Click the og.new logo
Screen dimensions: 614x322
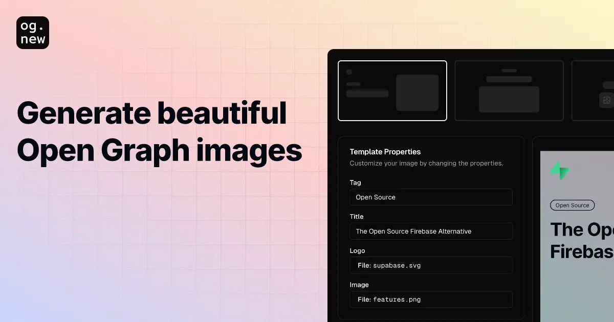pos(32,32)
